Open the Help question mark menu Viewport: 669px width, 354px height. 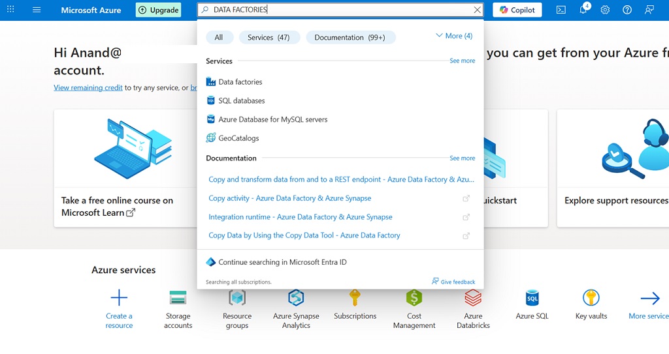627,10
